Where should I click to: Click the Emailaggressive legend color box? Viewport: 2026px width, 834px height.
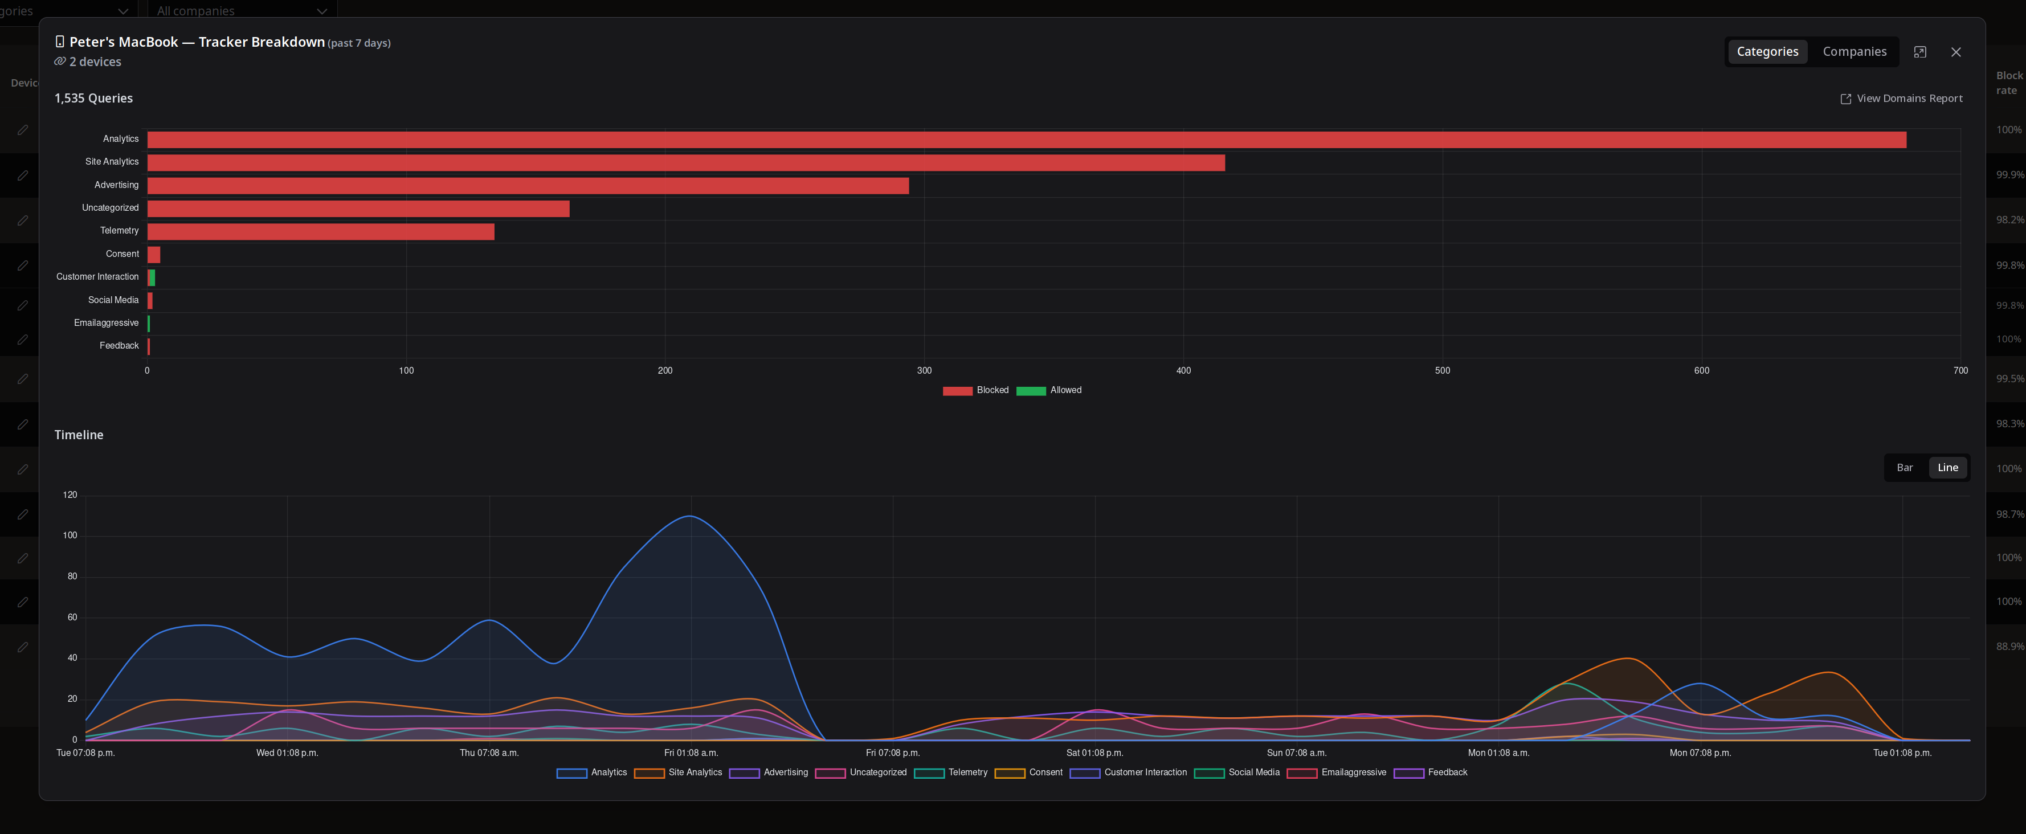1302,774
